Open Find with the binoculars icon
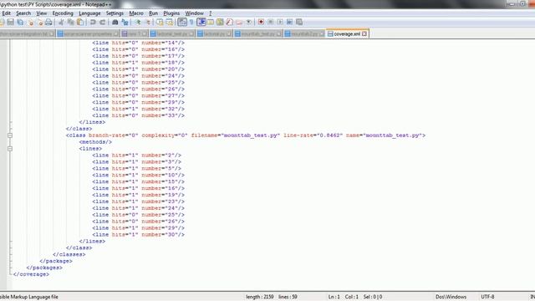 [x=115, y=23]
